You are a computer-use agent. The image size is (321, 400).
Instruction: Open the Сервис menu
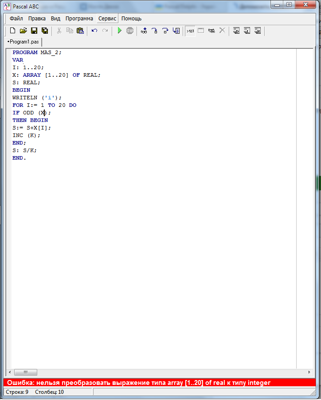click(107, 19)
